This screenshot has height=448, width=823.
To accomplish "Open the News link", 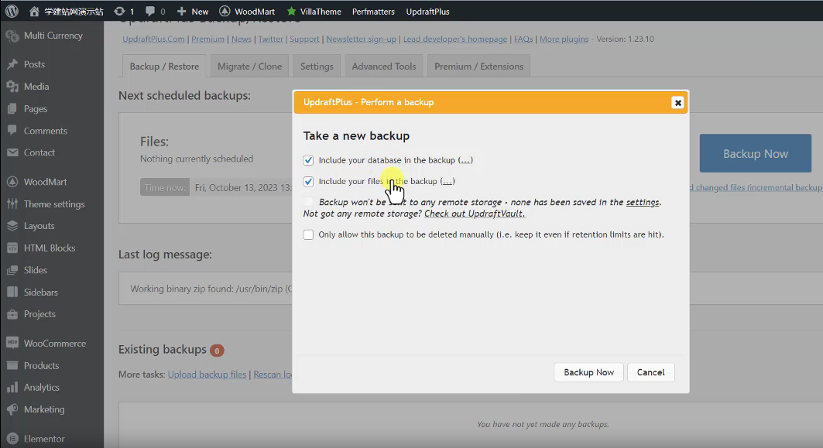I will tap(242, 39).
